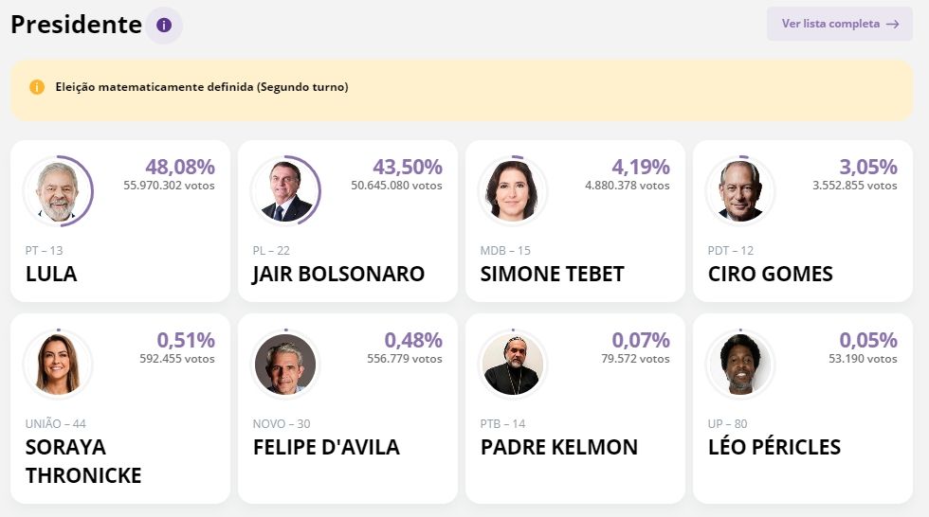Open Jair Bolsonaro's candidate photo

pyautogui.click(x=285, y=191)
